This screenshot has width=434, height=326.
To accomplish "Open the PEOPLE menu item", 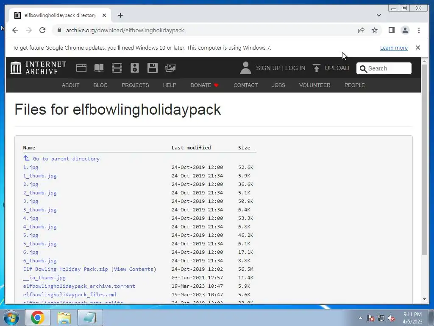I will [x=355, y=85].
